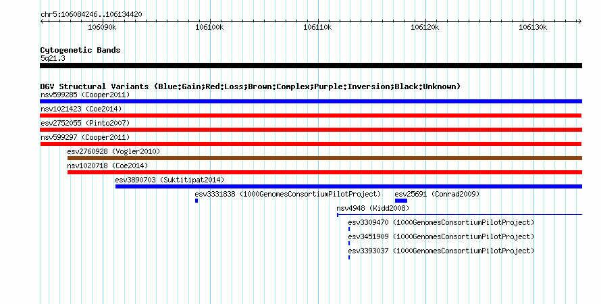Open variant label esv3331838 (1000GenomesConsortiumPilotProject)
Screen dimensions: 601x304
(x=288, y=194)
